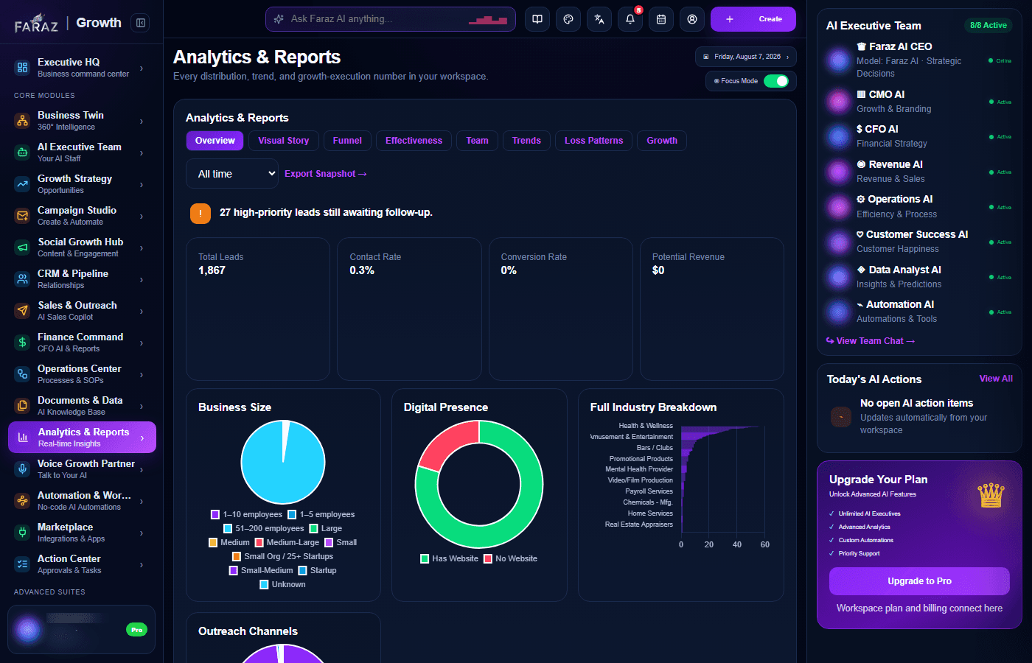Open the Total Leads stat card
1032x663 pixels.
(258, 309)
